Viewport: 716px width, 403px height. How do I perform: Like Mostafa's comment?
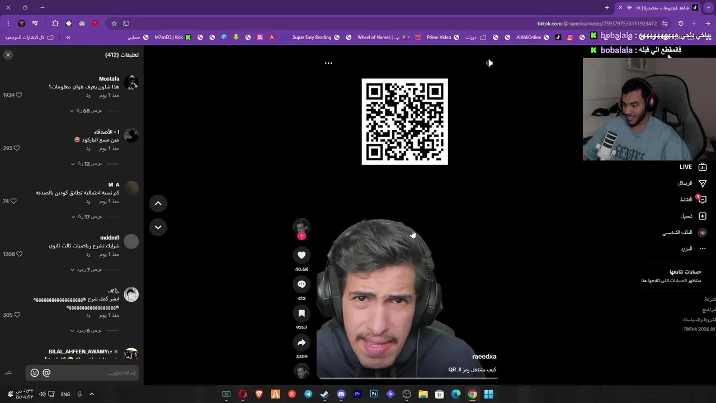click(x=18, y=95)
